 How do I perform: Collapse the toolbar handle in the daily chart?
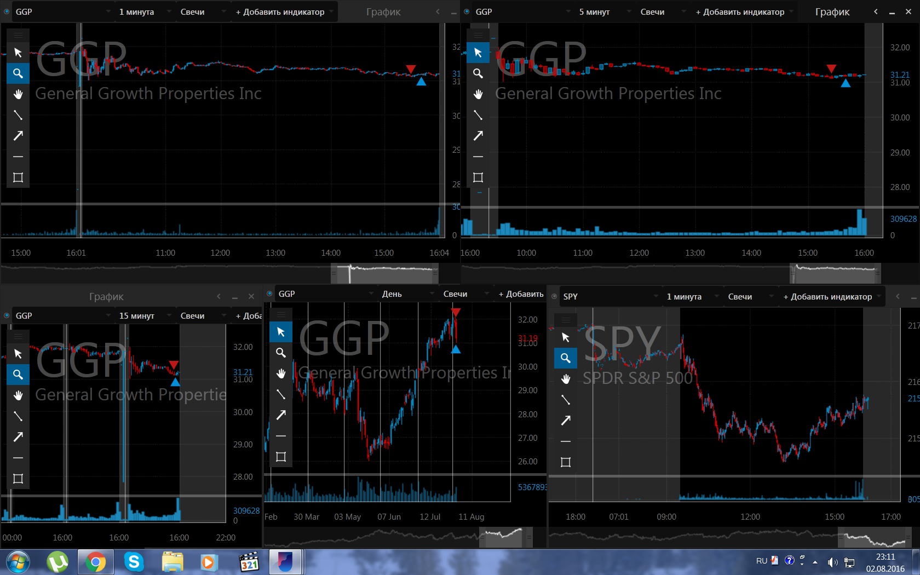pyautogui.click(x=281, y=314)
